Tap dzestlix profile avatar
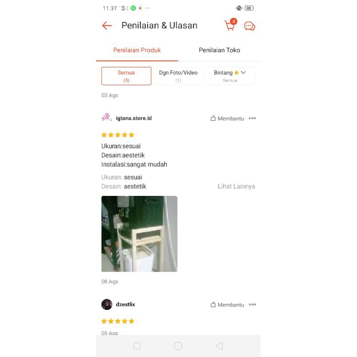Viewport: 357px width, 357px height. click(x=107, y=304)
